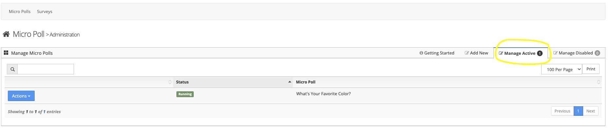Click the disabled polls count badge
Viewport: 610px width, 134px height.
coord(597,53)
